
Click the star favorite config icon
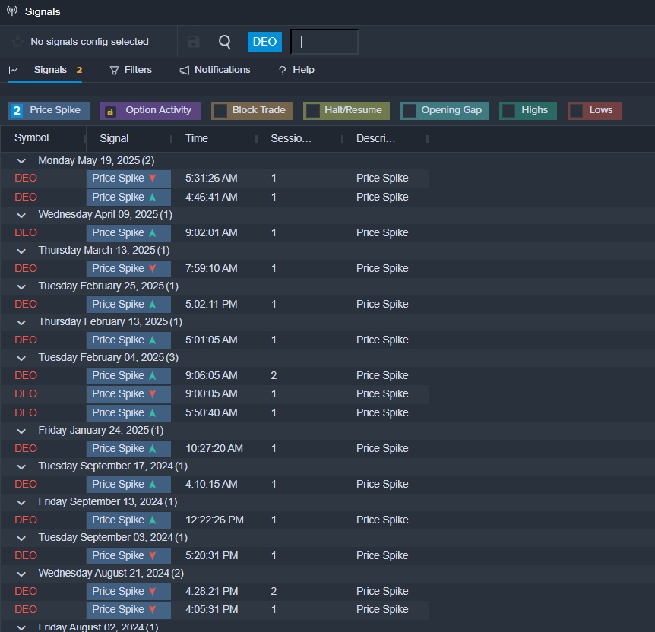pyautogui.click(x=17, y=42)
